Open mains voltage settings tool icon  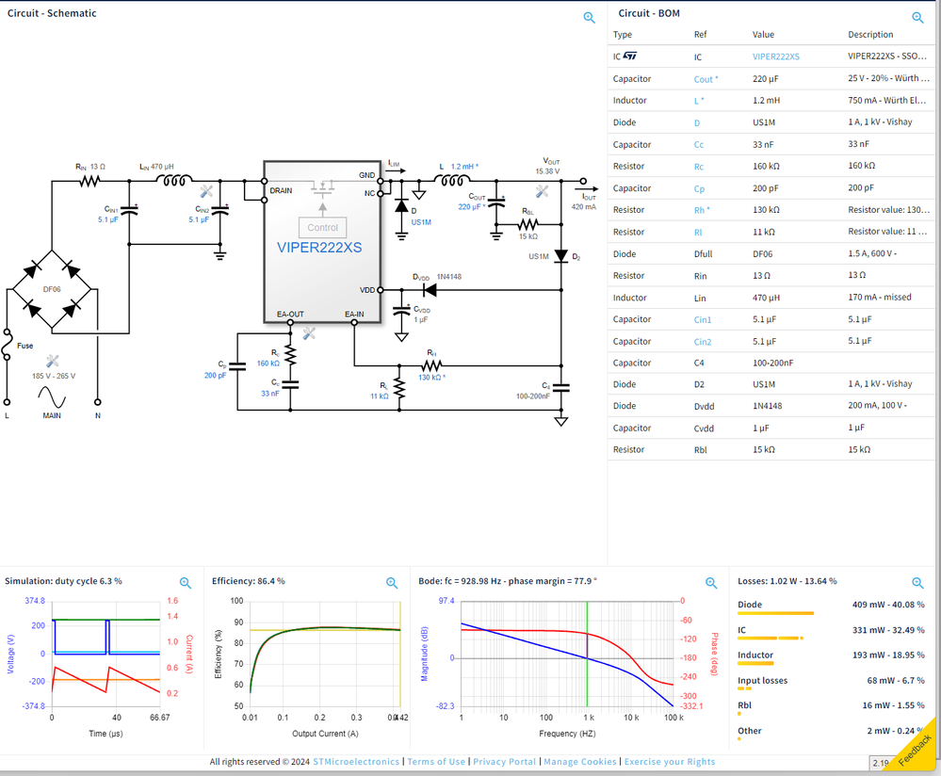[x=52, y=361]
